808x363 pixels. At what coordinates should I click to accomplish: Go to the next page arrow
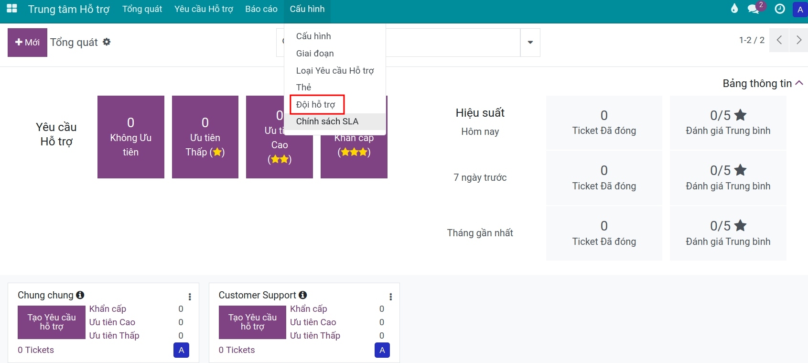(798, 40)
